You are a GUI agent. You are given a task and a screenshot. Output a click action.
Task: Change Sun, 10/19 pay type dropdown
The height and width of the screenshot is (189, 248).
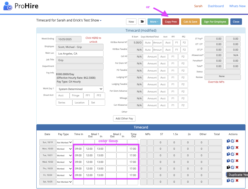[x=64, y=143]
